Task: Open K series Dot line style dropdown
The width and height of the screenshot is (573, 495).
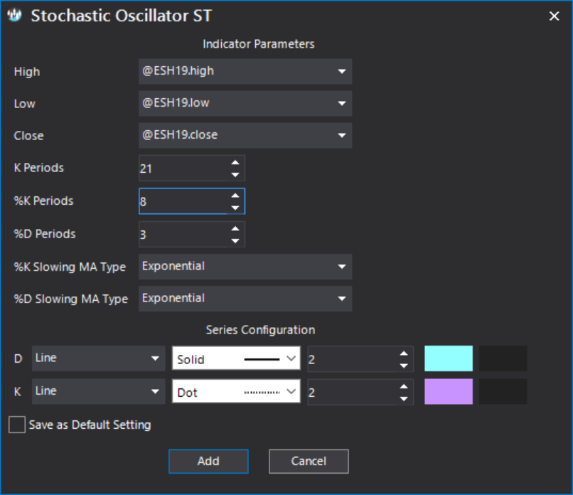Action: pos(237,392)
